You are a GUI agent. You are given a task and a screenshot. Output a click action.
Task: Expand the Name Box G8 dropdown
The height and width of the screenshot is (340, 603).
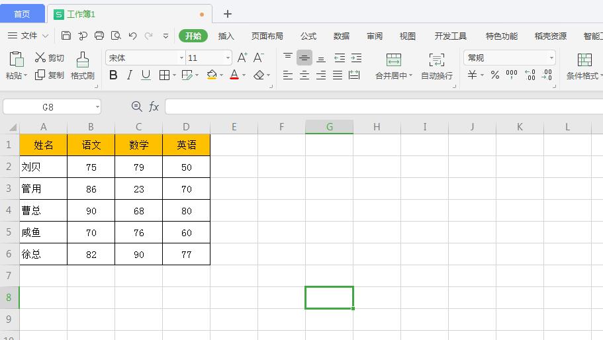[97, 106]
